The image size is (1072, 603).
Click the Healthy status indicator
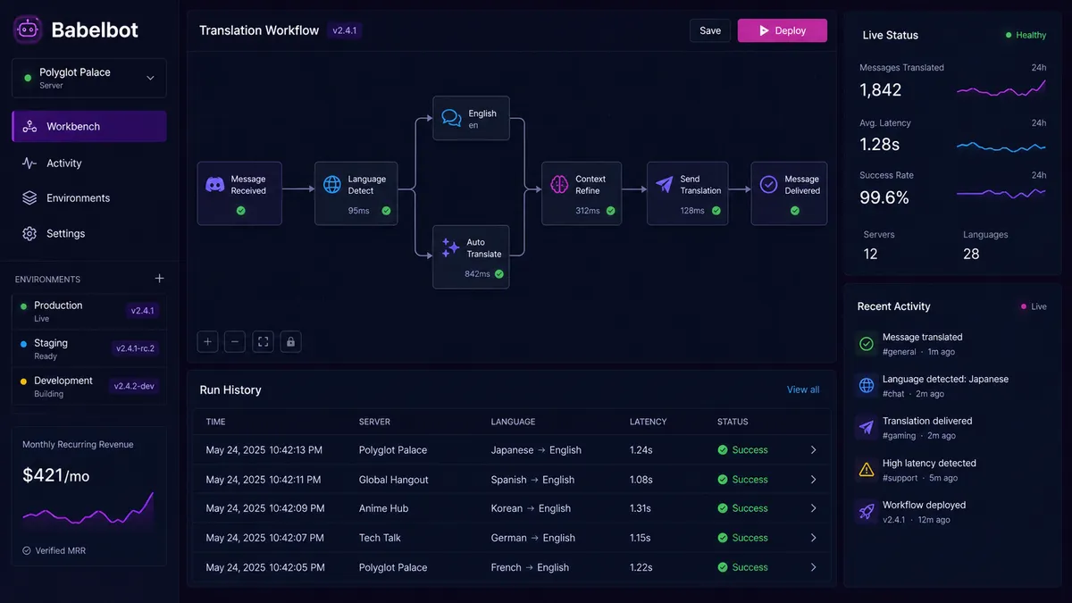pos(1026,35)
